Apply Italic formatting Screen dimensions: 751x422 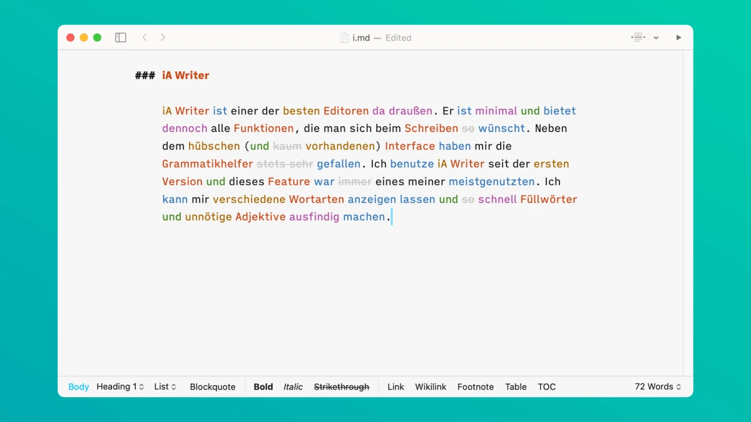293,387
